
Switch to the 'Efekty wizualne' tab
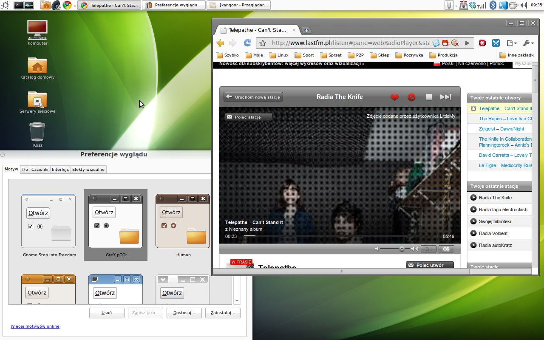click(x=88, y=169)
